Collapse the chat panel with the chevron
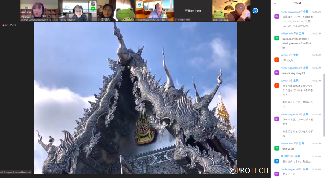The image size is (325, 178). (x=274, y=3)
